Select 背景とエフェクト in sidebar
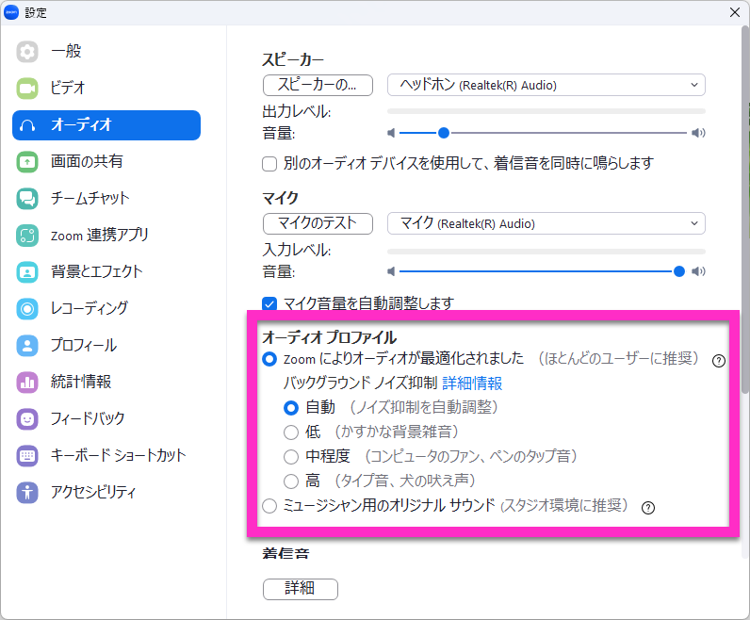The width and height of the screenshot is (750, 620). 106,272
